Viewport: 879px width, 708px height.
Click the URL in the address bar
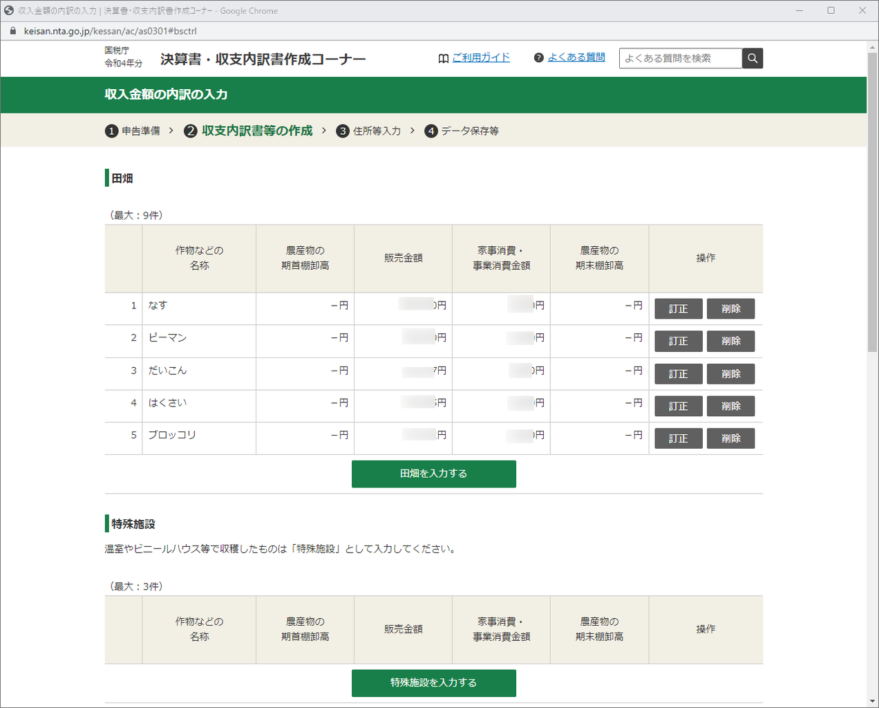[x=111, y=31]
